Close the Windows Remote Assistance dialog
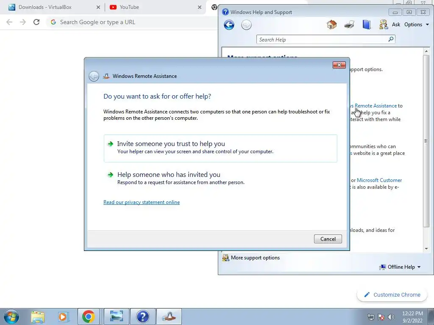 [339, 65]
